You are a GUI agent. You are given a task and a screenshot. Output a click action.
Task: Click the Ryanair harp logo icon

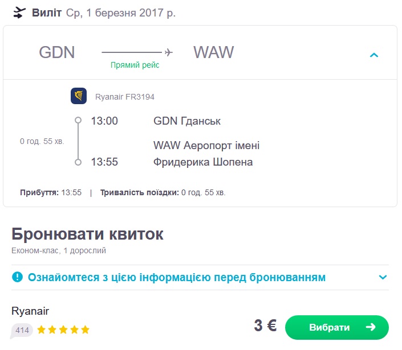(x=79, y=96)
